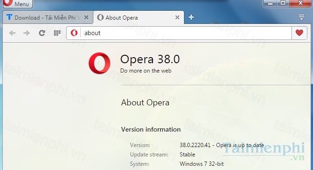Viewport: 313px width, 170px height.
Task: Go back with the back arrow
Action: [x=12, y=33]
